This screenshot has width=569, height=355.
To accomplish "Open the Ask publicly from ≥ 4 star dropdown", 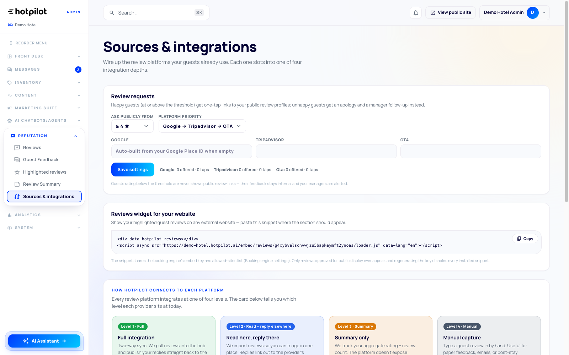I will (x=132, y=126).
